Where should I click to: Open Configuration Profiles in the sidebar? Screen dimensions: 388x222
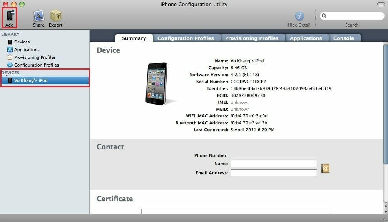36,65
